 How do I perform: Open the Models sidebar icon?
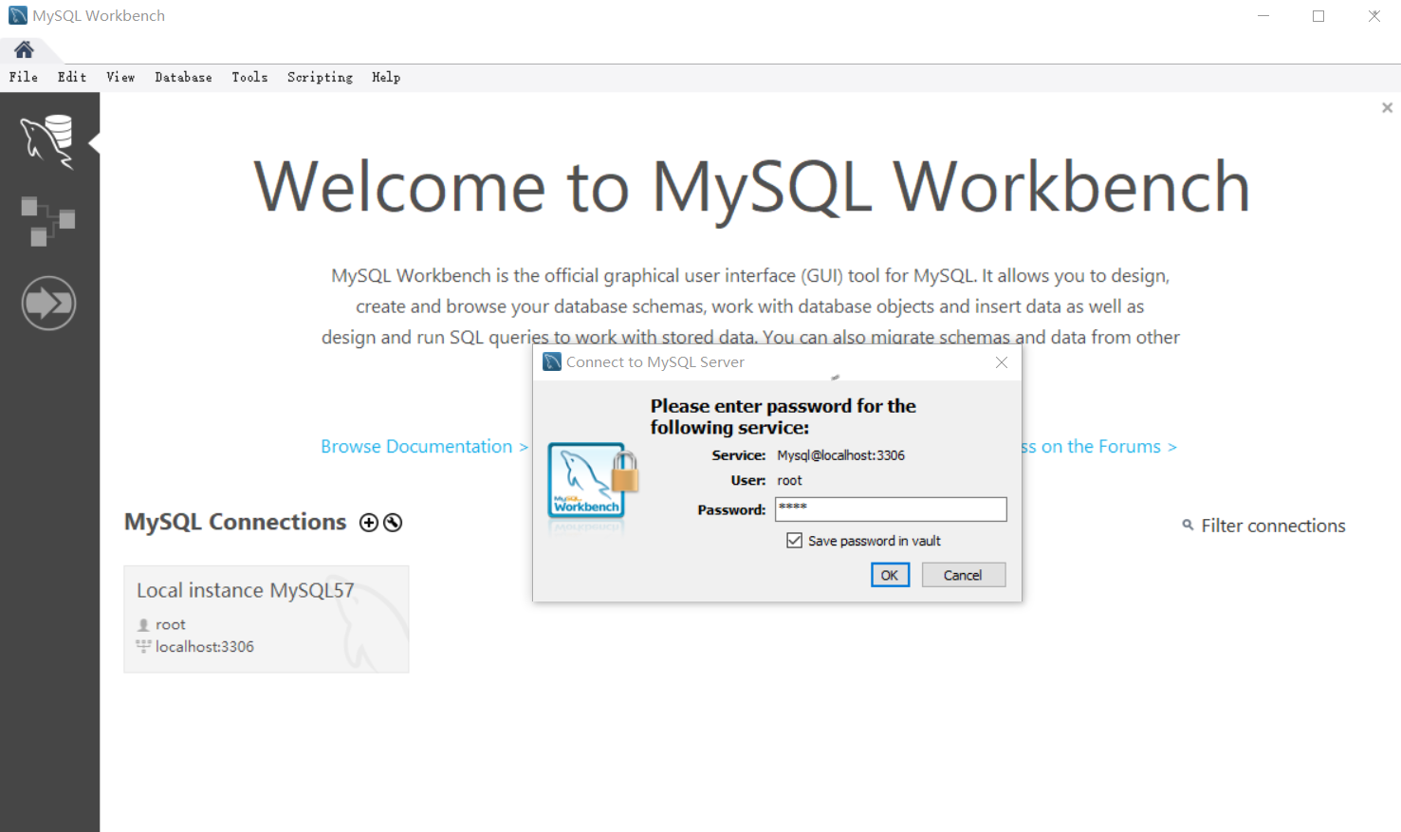click(x=48, y=221)
